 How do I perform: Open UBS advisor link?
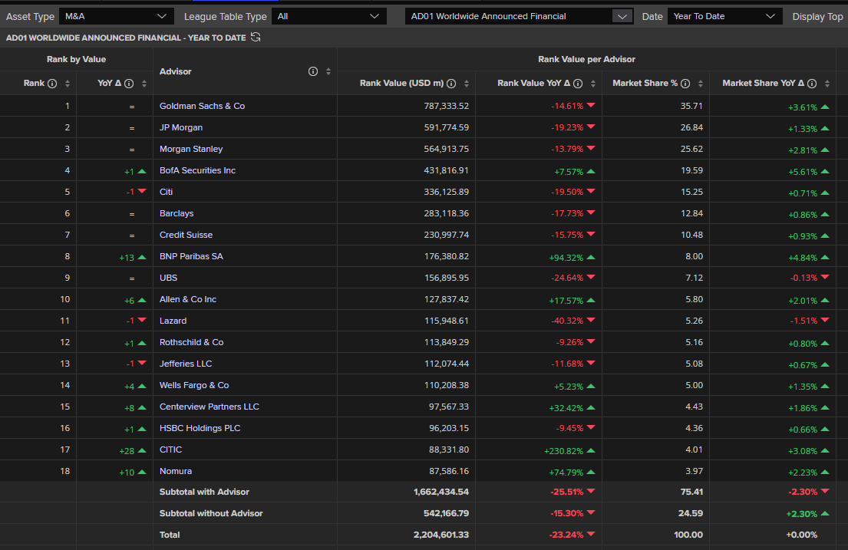point(168,278)
